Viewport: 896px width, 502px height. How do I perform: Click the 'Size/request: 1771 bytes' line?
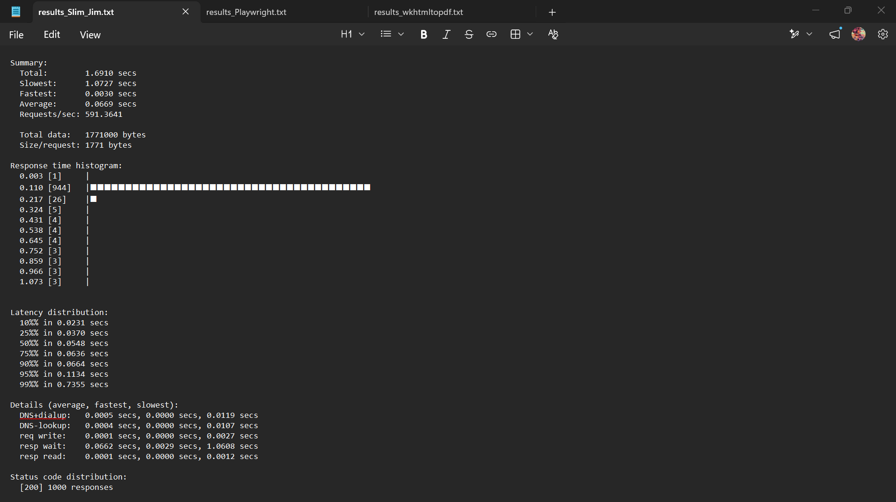point(75,145)
